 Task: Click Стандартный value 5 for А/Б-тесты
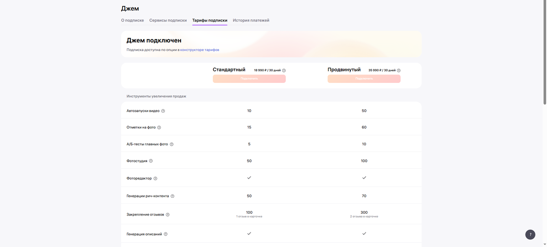coord(249,144)
